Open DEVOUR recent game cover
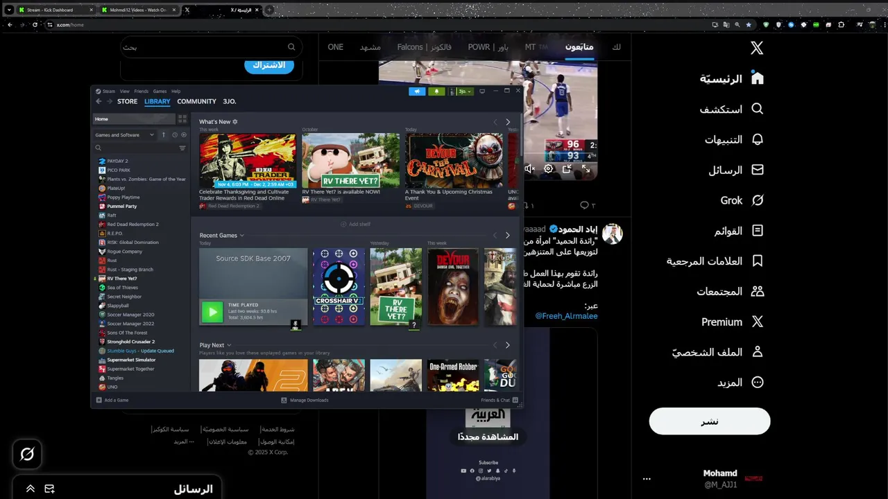The image size is (888, 499). tap(453, 287)
